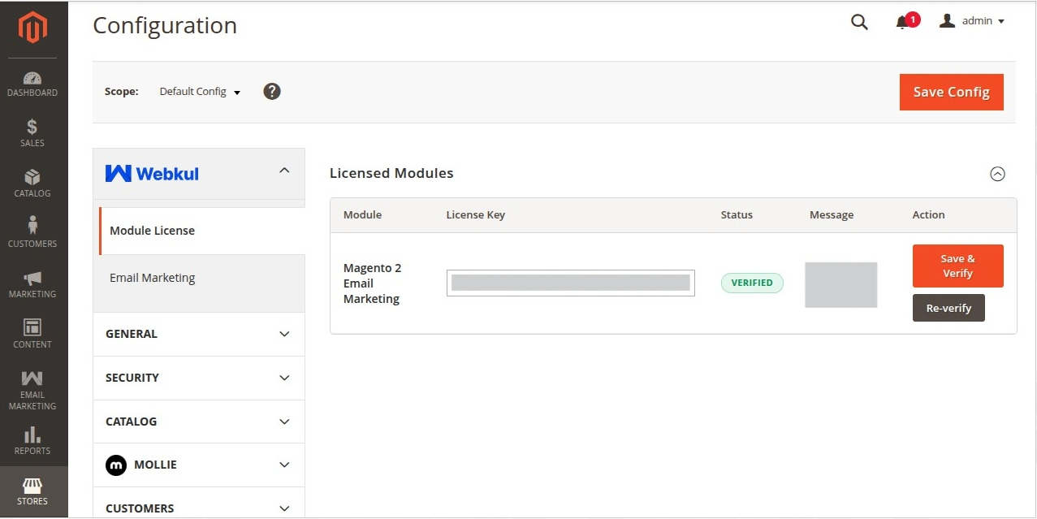Screen dimensions: 1037x519
Task: Open the Marketing sidebar menu
Action: (x=32, y=285)
